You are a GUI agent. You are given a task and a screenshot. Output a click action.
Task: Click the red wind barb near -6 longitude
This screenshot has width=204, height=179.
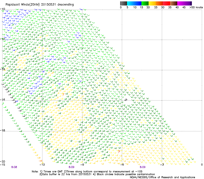pyautogui.click(x=119, y=151)
